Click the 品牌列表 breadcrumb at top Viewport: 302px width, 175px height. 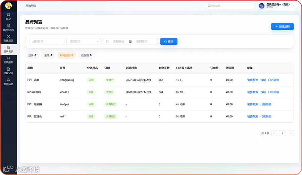pos(31,6)
